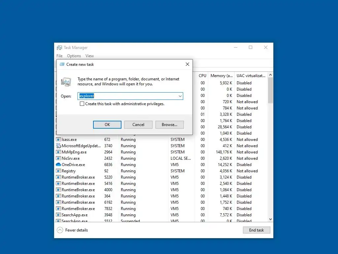Click memory value 28,564 K
Viewport: 338px width, 254px height.
click(x=225, y=127)
